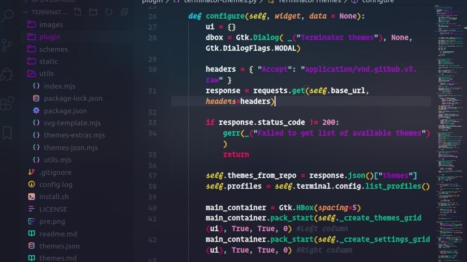Expand the images folder
Screen dimensions: 467x262
click(51, 25)
